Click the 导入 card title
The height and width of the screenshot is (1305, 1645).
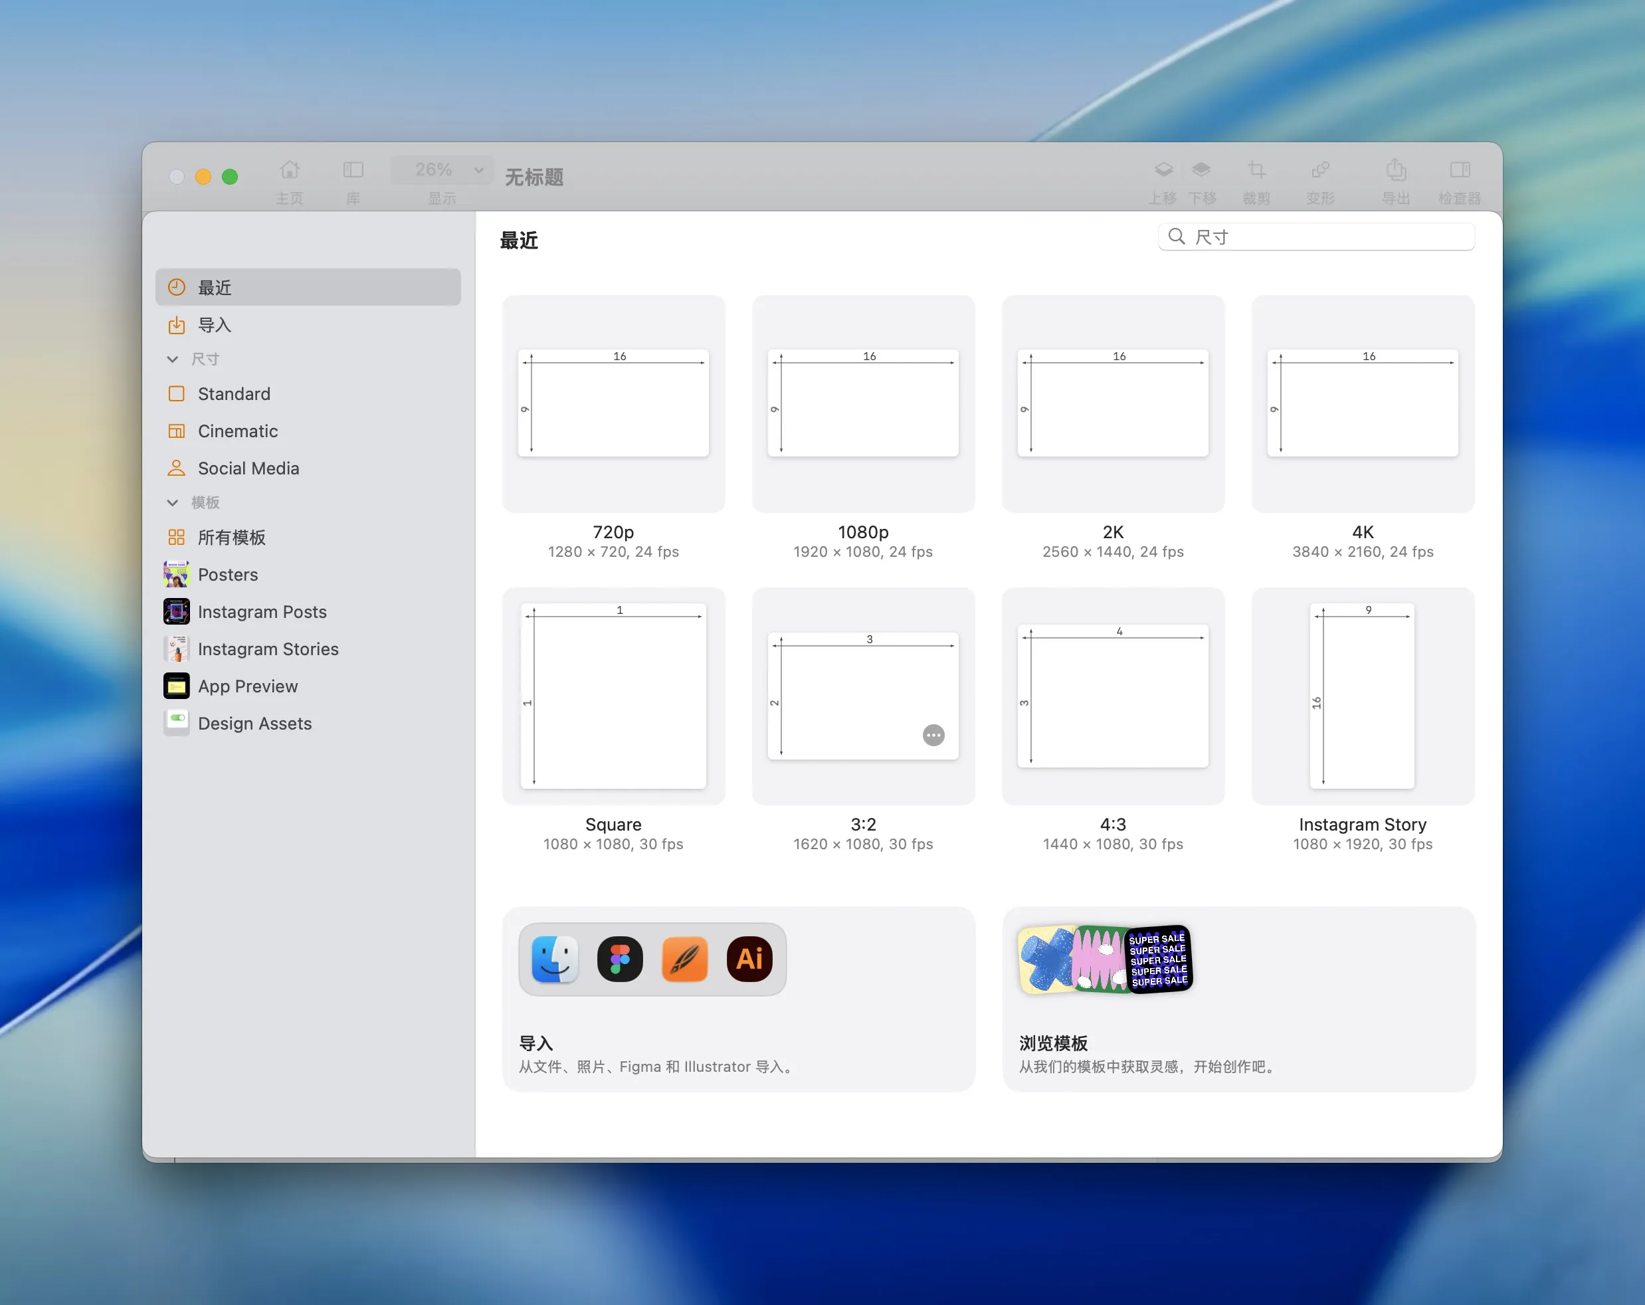pyautogui.click(x=535, y=1043)
